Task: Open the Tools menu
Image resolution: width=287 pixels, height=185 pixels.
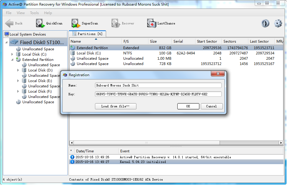Action: (34, 13)
